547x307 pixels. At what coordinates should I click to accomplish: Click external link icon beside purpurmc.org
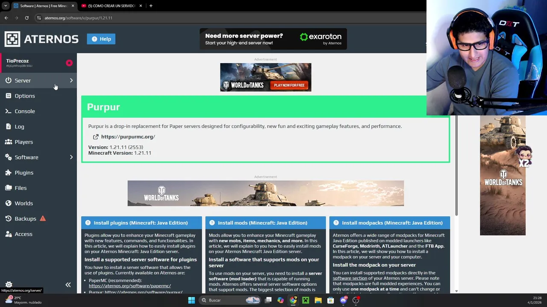(96, 137)
